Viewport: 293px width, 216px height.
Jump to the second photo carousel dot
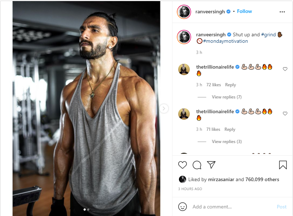tap(88, 209)
